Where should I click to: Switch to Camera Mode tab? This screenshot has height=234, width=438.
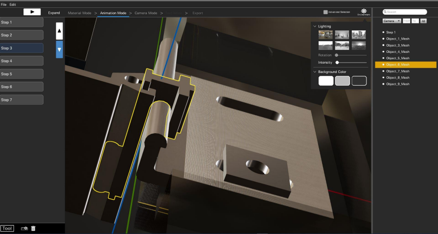click(x=146, y=13)
